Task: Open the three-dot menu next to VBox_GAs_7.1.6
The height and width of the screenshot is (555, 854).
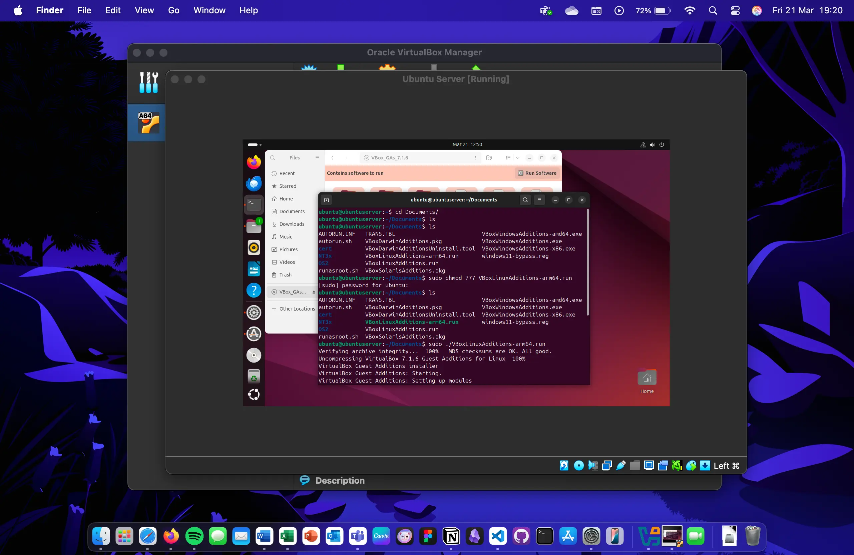Action: point(475,158)
